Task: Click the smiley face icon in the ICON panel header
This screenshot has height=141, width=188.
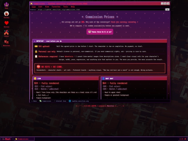Action: [35, 79]
